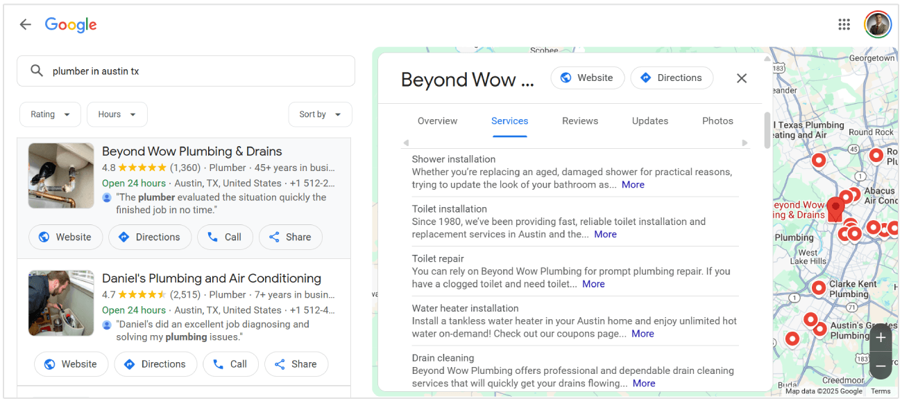Close the Beyond Wow details panel
Screen dimensions: 902x403
pos(742,78)
